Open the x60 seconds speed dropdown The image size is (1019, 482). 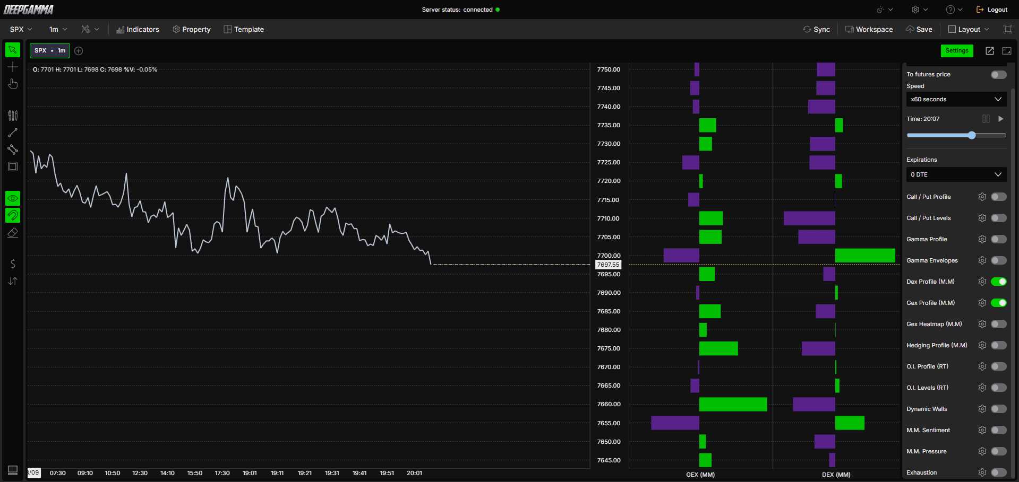pos(956,99)
